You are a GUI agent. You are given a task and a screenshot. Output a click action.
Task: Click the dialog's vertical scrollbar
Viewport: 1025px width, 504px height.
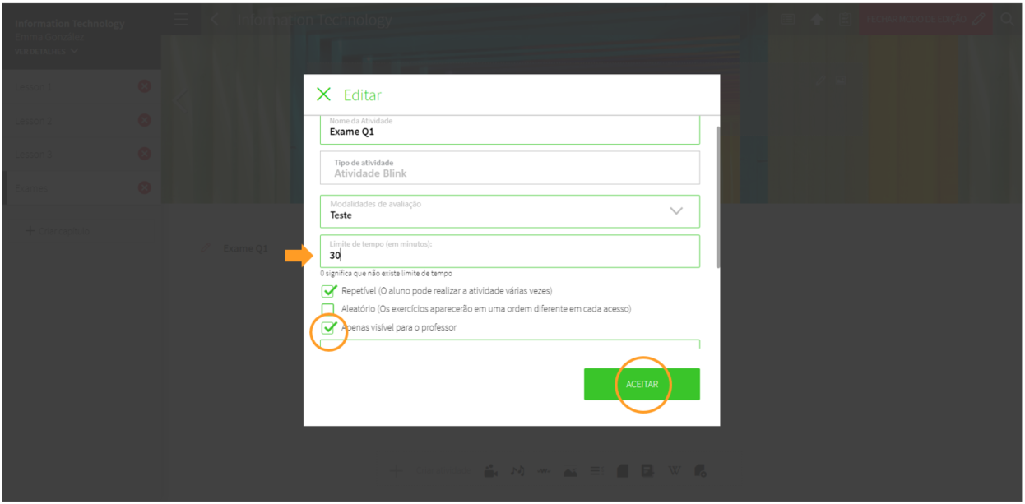[718, 197]
